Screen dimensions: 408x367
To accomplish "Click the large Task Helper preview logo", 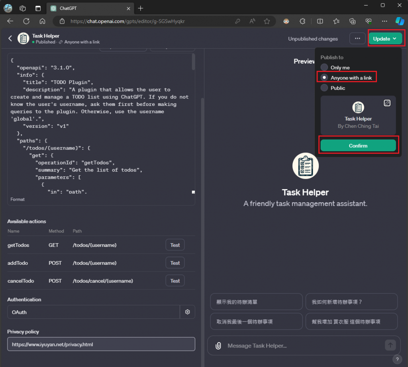I will pyautogui.click(x=306, y=166).
